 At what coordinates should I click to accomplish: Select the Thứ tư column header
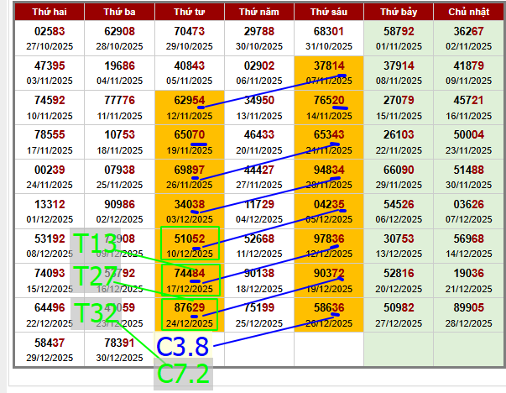click(x=189, y=13)
